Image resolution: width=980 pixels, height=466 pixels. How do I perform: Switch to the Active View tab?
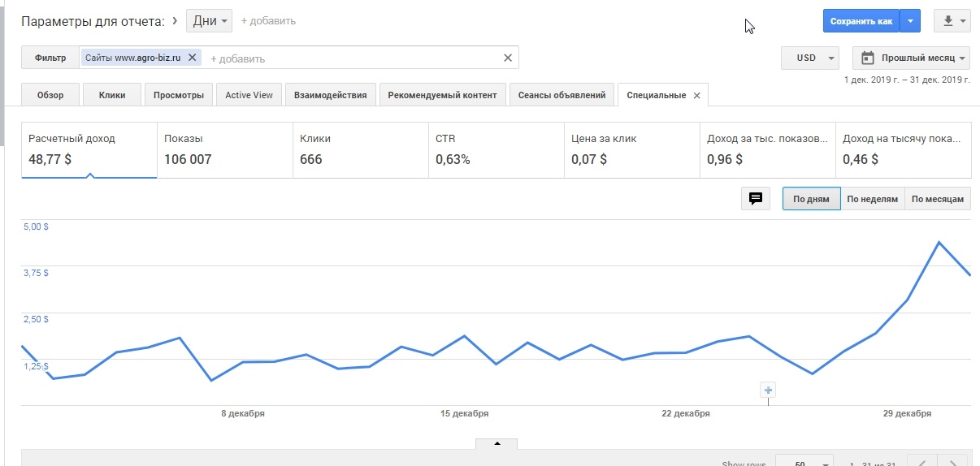click(249, 95)
